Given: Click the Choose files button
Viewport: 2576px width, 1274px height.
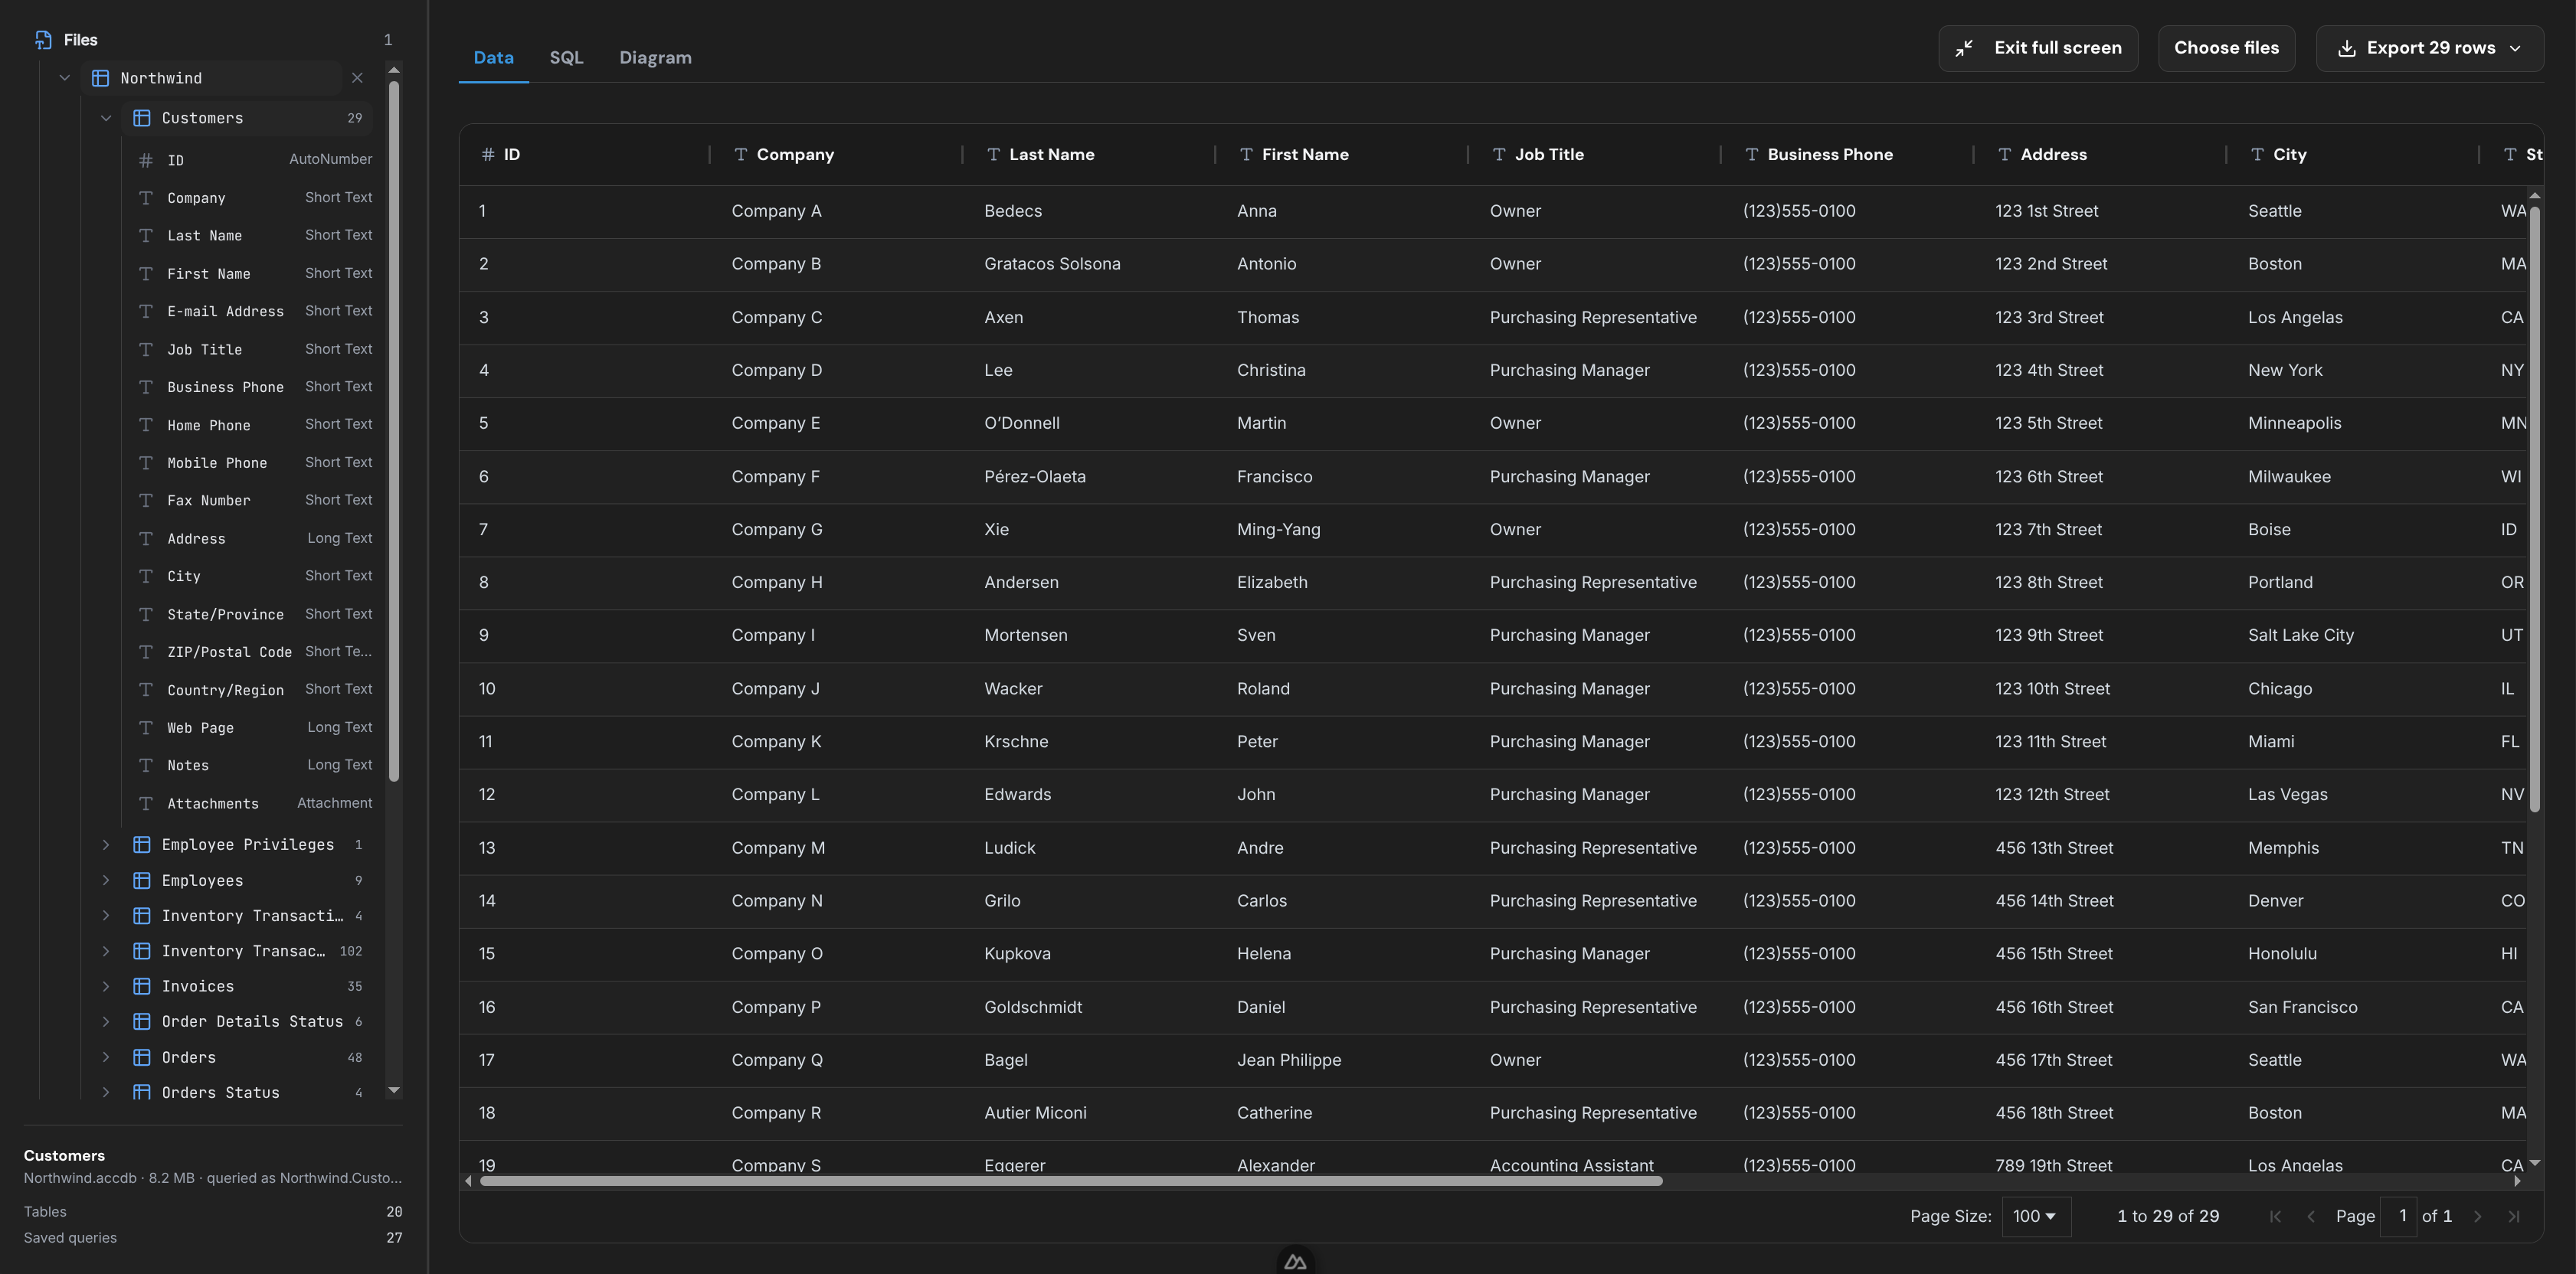Looking at the screenshot, I should click(2226, 48).
